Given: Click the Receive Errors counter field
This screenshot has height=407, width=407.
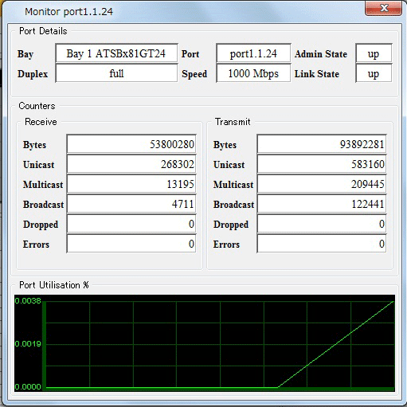Looking at the screenshot, I should tap(131, 244).
